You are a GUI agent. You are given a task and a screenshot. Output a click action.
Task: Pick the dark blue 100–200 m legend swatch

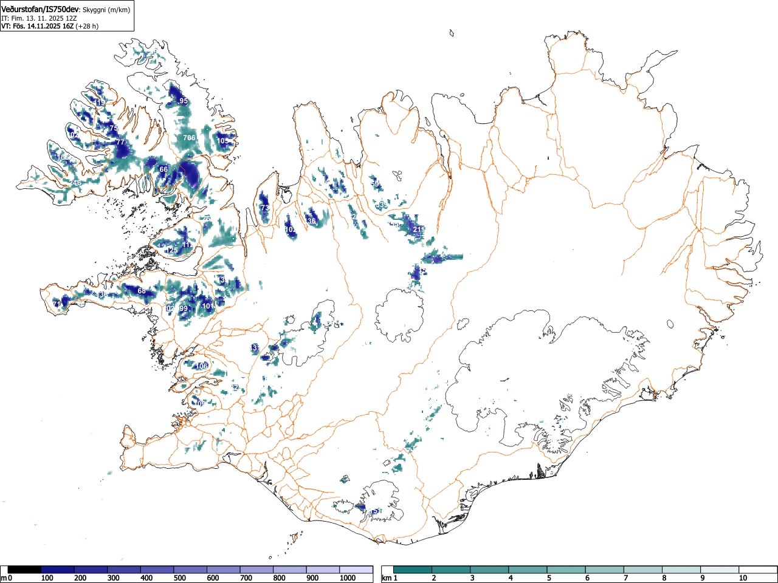[58, 570]
